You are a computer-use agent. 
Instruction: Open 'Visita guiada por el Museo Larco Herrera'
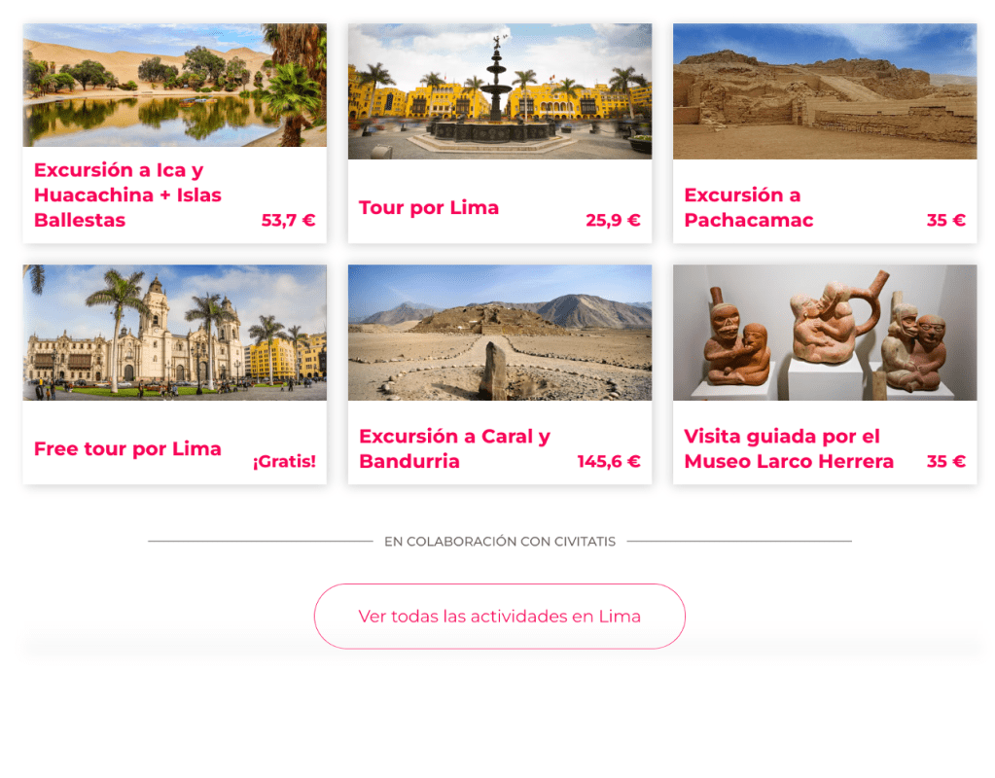789,448
